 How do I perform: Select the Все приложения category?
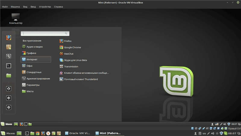tap(32, 41)
